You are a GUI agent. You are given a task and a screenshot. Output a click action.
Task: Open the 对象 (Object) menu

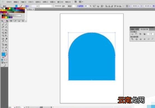(x=24, y=2)
